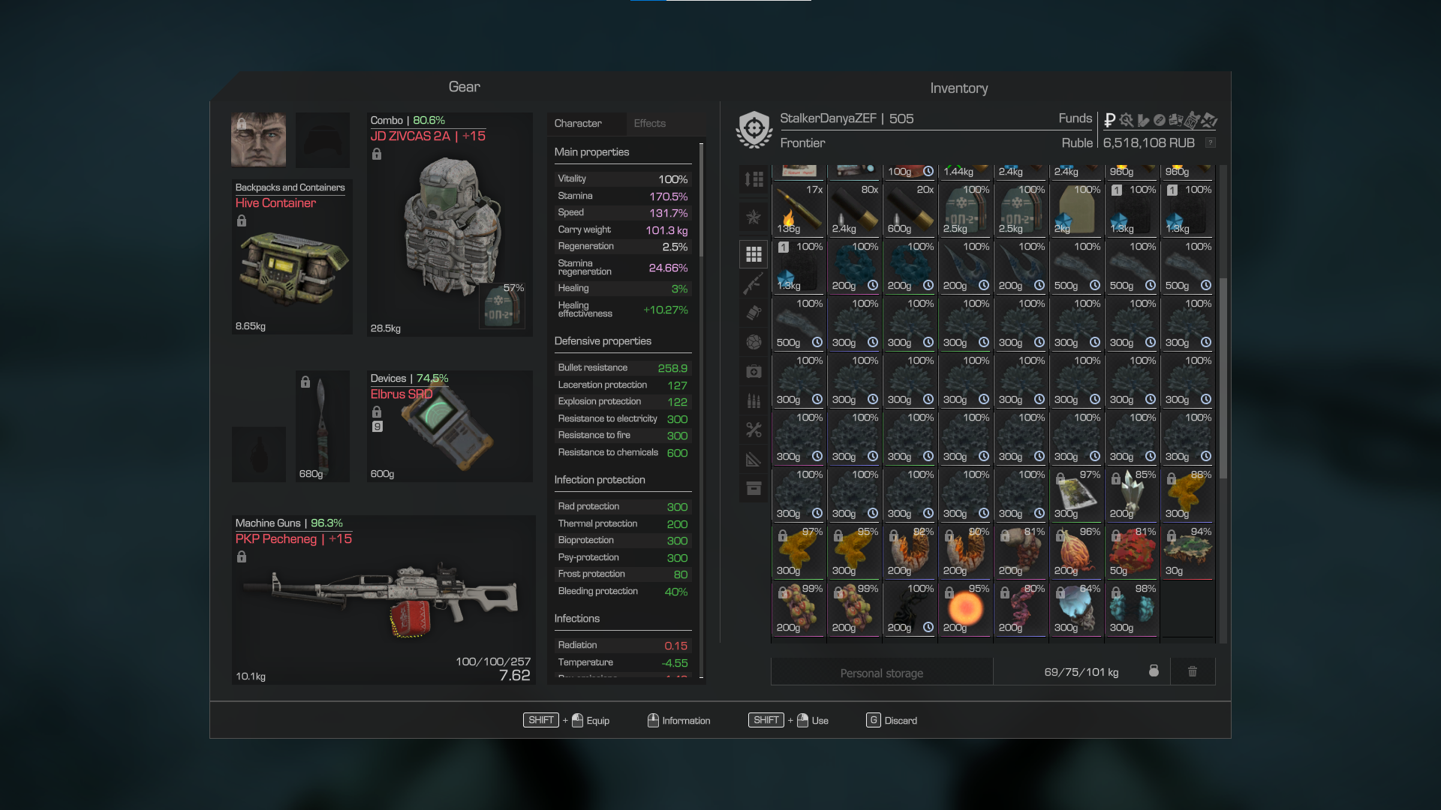The image size is (1441, 810).
Task: Toggle the lock on PKP Pecheneg
Action: pos(242,556)
